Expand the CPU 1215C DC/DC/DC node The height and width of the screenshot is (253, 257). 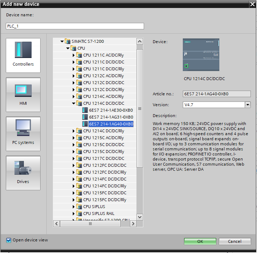tap(74, 145)
